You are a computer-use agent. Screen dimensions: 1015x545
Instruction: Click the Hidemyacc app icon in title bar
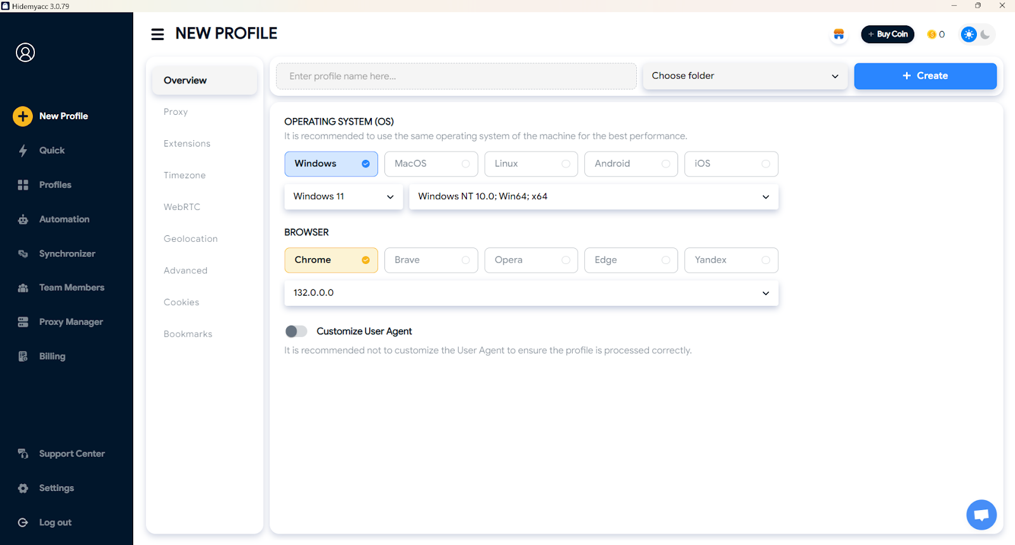(5, 6)
